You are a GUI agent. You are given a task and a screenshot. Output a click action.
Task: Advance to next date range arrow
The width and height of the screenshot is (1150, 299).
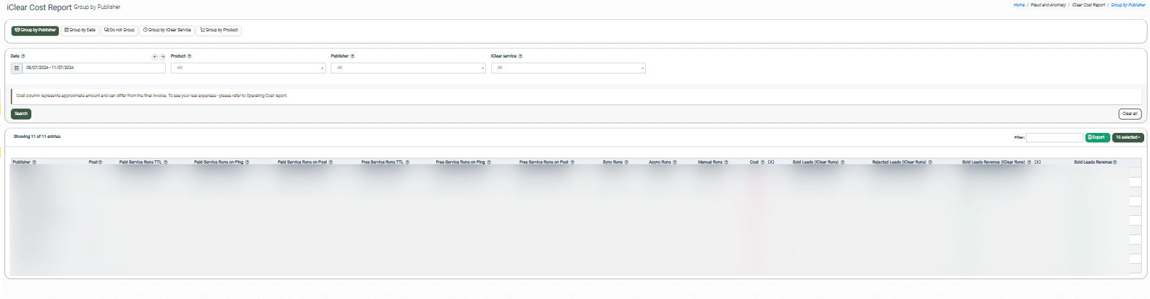pyautogui.click(x=162, y=57)
